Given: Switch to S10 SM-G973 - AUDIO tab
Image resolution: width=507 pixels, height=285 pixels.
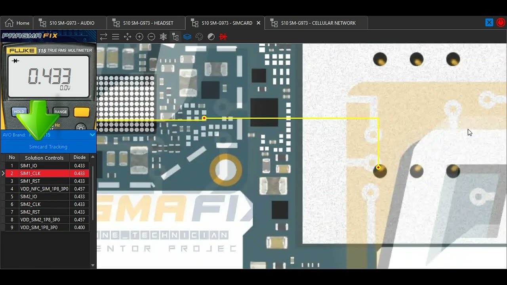Looking at the screenshot, I should click(x=70, y=23).
